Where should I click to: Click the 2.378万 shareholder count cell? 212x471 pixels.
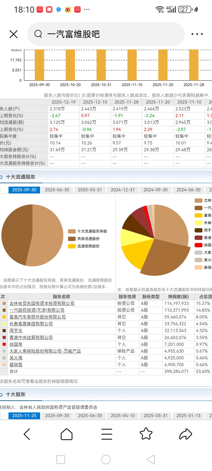pyautogui.click(x=64, y=109)
